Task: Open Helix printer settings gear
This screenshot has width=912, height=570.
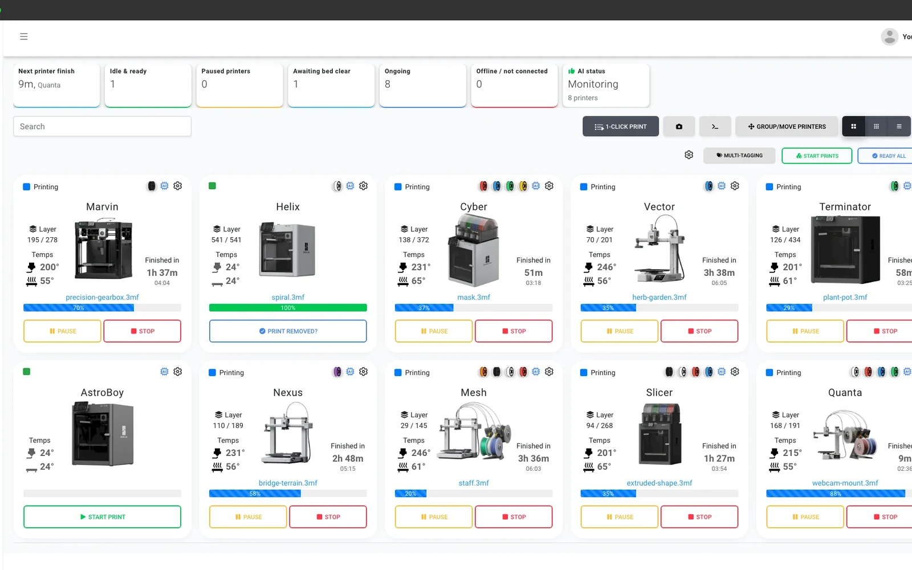Action: click(x=364, y=186)
